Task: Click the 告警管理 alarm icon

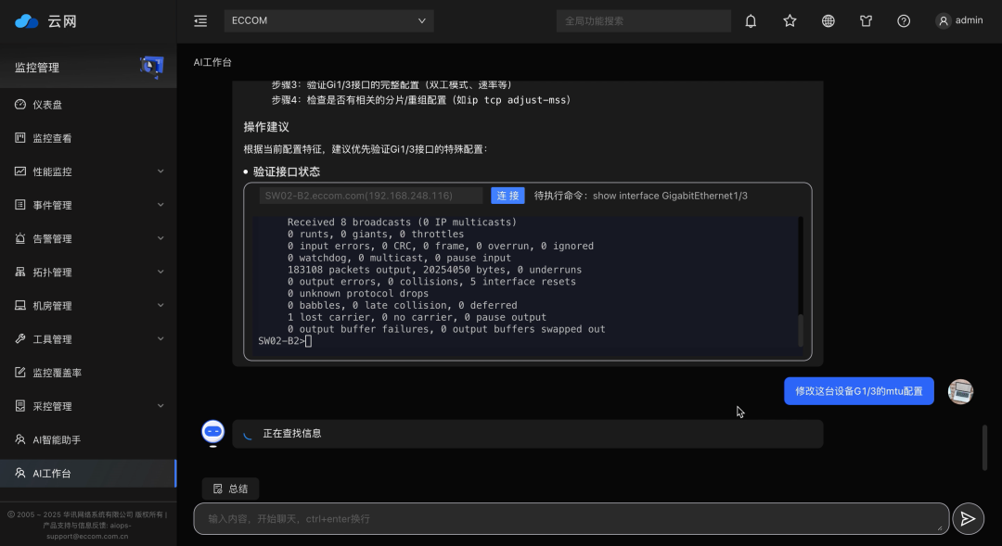Action: click(x=20, y=238)
